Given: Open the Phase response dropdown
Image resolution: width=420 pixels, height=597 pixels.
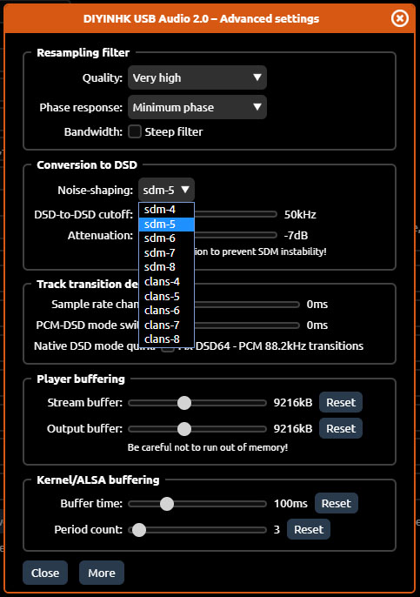Looking at the screenshot, I should [197, 107].
